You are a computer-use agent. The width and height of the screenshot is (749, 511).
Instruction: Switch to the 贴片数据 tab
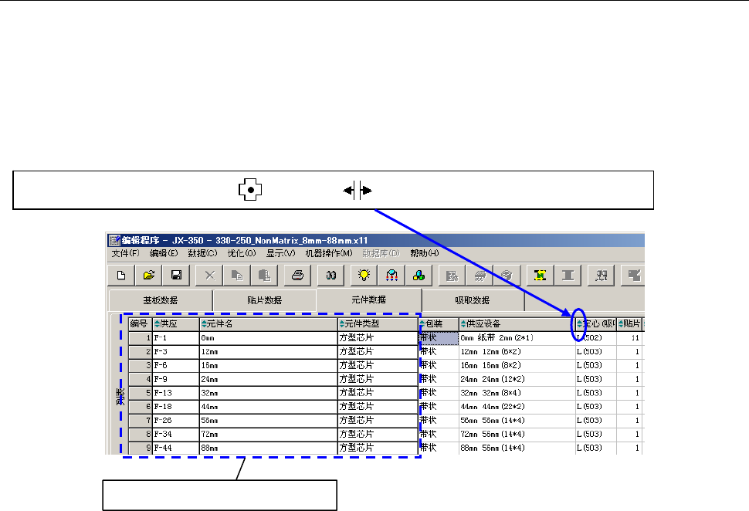point(264,300)
